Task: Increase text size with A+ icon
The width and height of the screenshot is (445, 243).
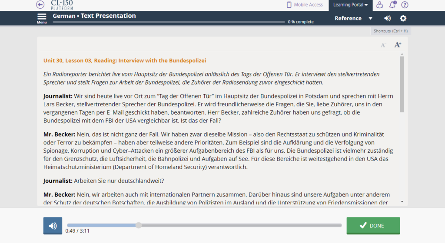Action: pos(397,45)
